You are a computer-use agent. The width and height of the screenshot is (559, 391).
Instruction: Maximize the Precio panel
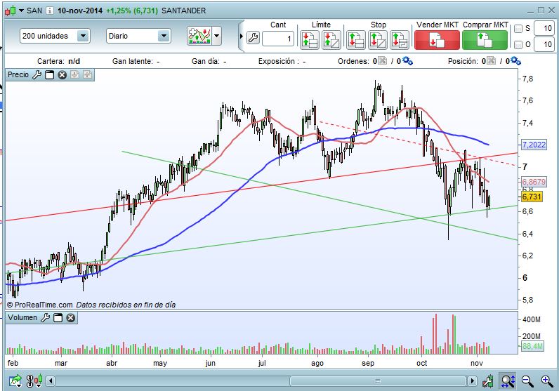pyautogui.click(x=50, y=75)
